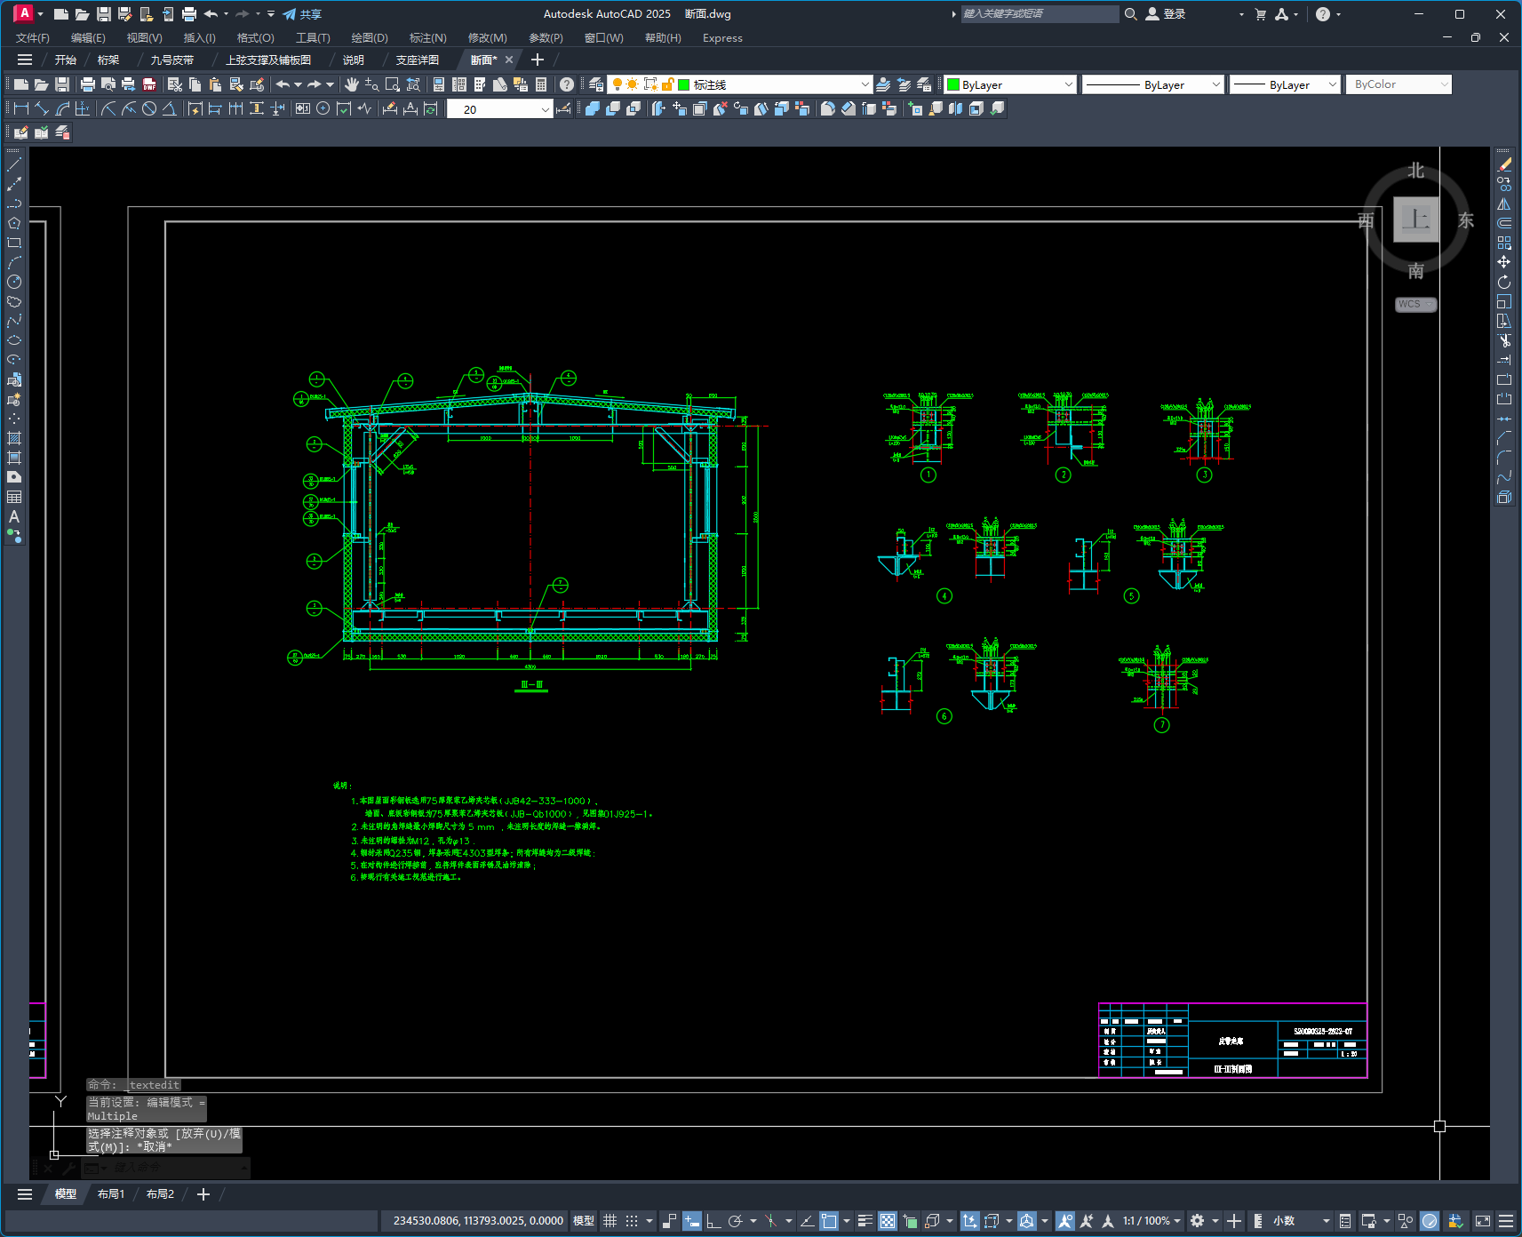Screen dimensions: 1522x1237
Task: Select the Table draw tool
Action: (x=14, y=497)
